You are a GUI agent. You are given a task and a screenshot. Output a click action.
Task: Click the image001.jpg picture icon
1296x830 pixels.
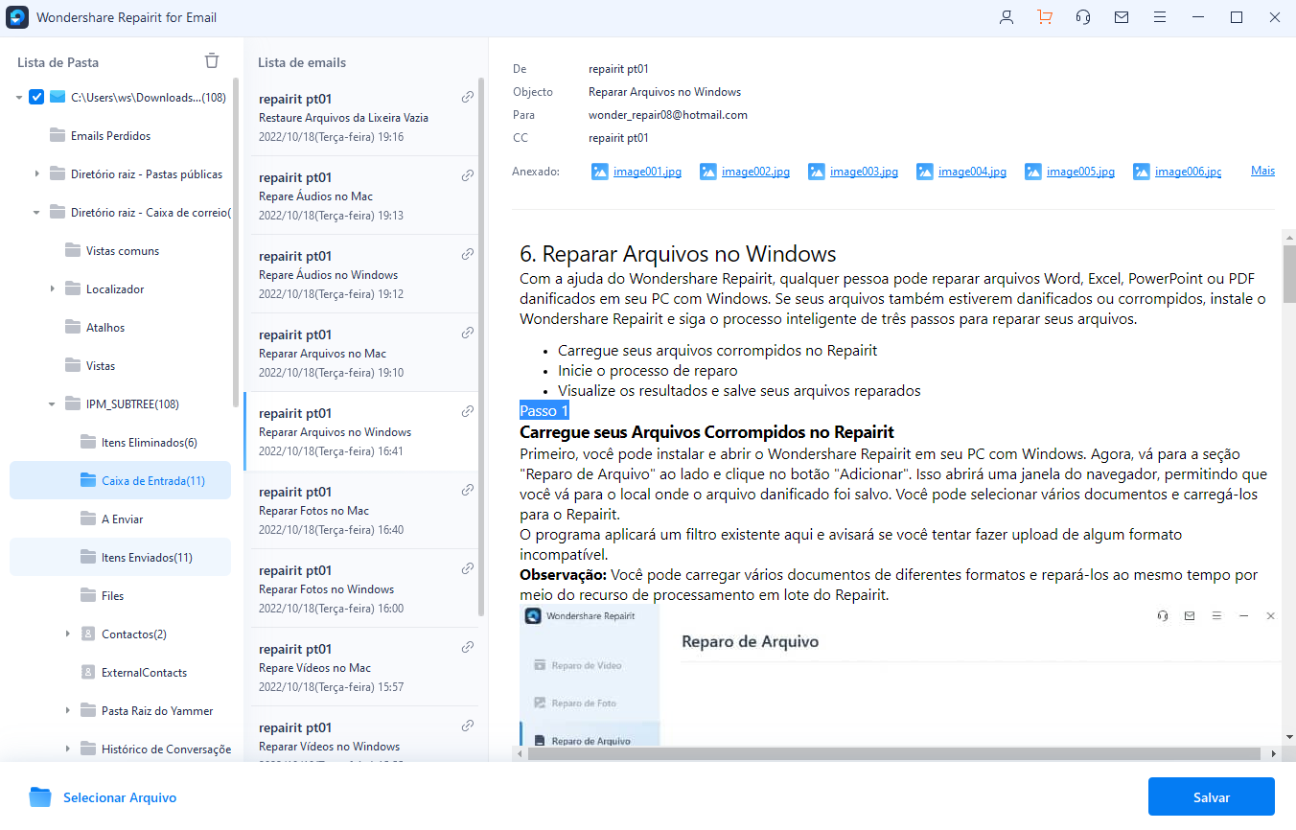(600, 172)
